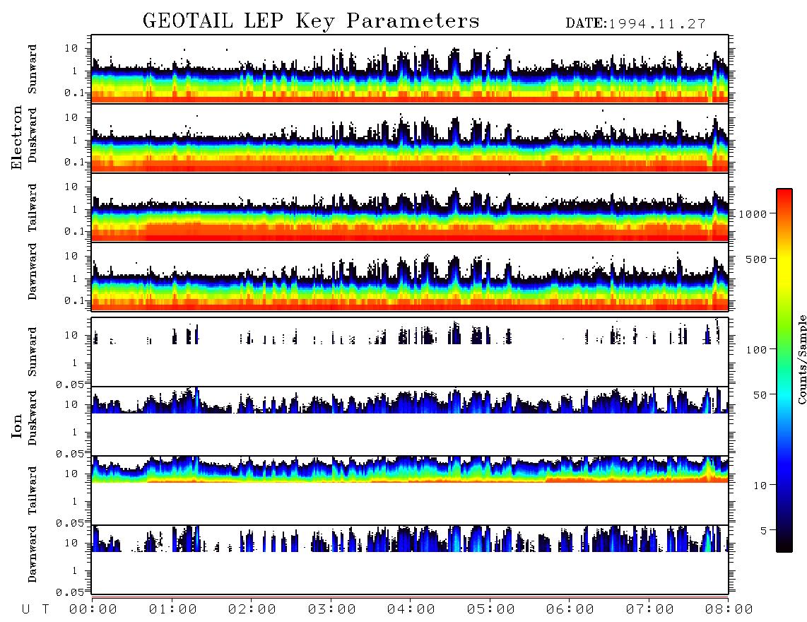Screen dimensions: 807x622
Task: Click the Ion Sunward 0.05 energy tick
Action: tap(70, 385)
